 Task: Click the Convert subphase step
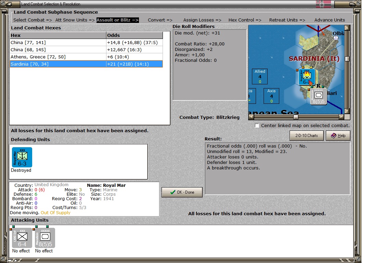160,20
